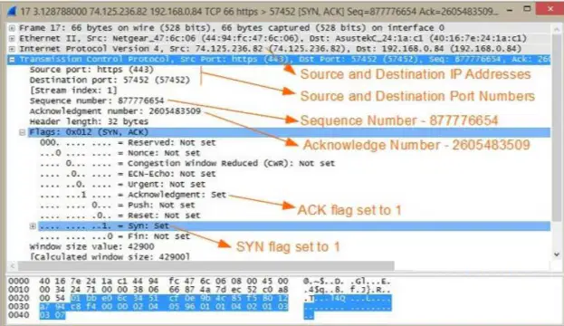564x326 pixels.
Task: Expand the Syn: Set flag row
Action: [x=33, y=226]
